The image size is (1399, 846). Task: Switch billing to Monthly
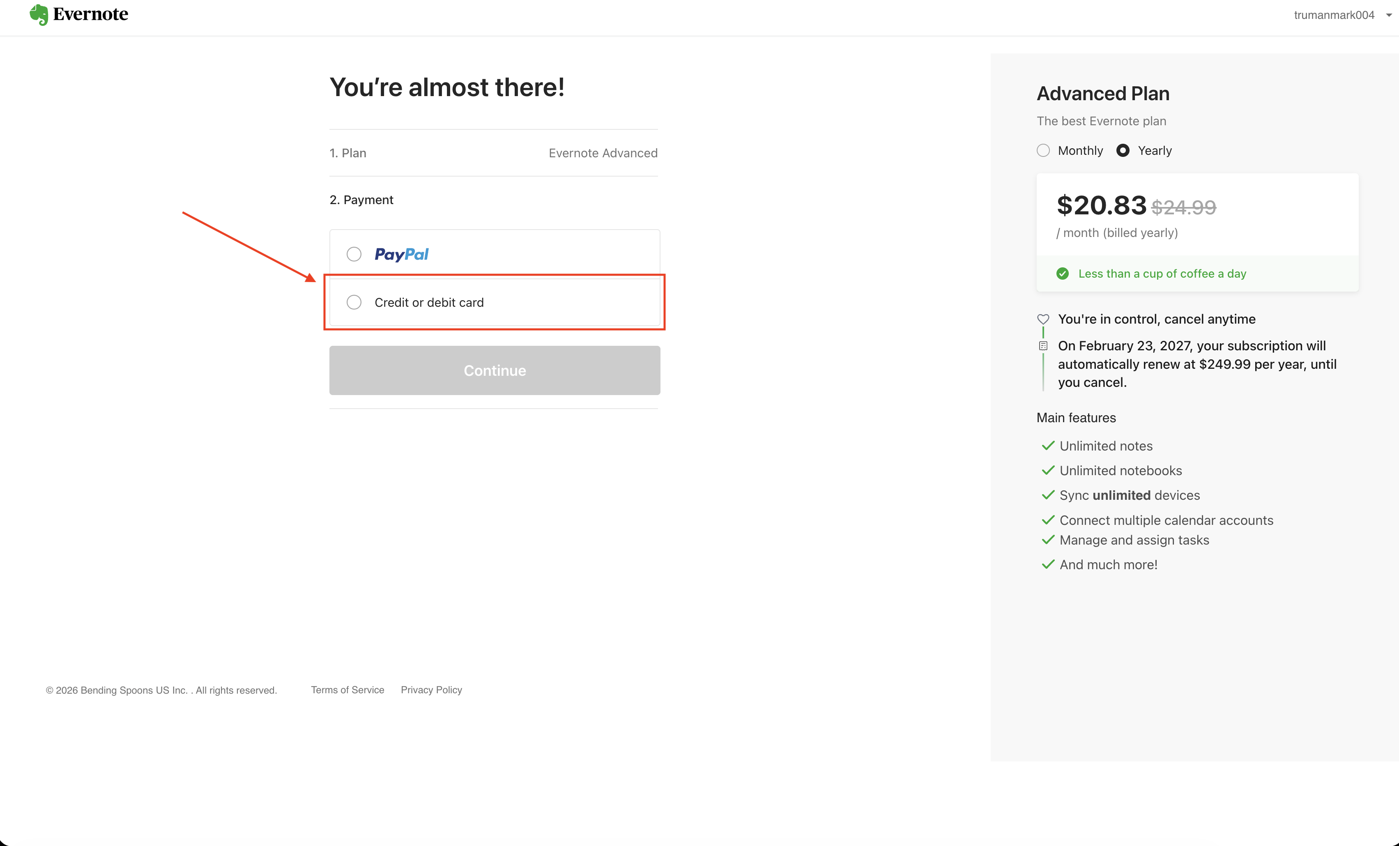click(1043, 150)
